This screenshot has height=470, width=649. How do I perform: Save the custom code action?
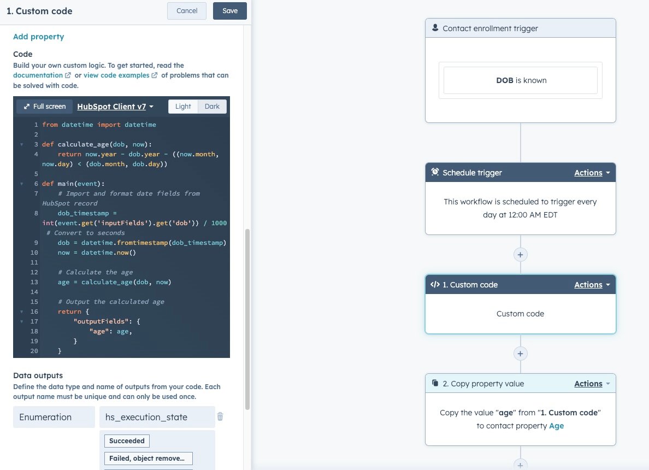point(229,10)
